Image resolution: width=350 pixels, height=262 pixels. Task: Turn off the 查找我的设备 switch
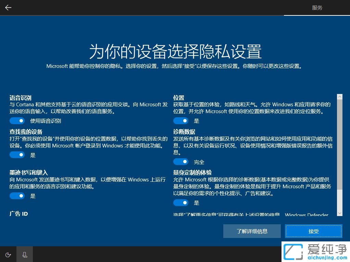[x=17, y=155]
